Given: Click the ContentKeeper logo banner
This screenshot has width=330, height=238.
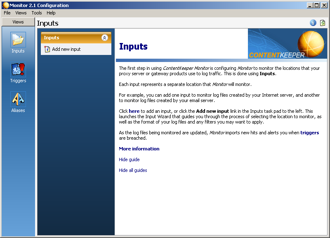Looking at the screenshot, I should click(288, 44).
